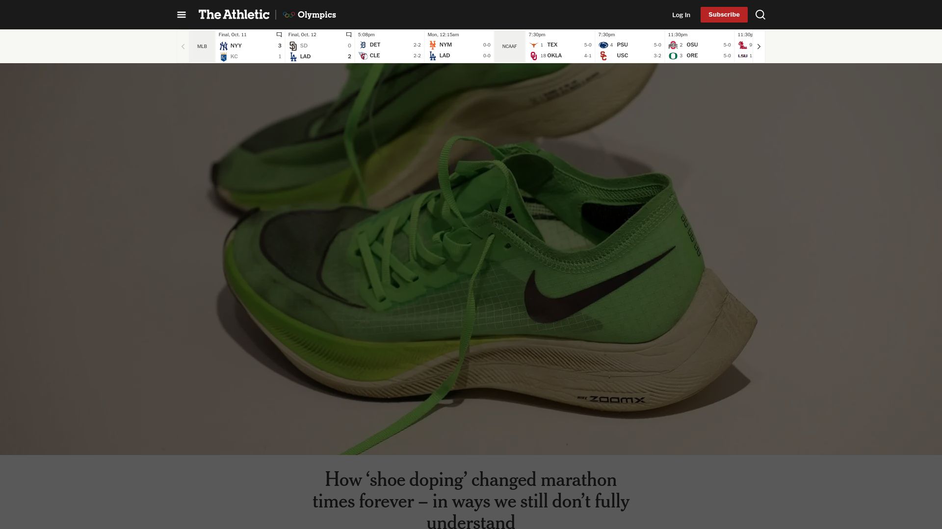The image size is (942, 529).
Task: Advance scoreboard with right chevron
Action: coord(759,47)
